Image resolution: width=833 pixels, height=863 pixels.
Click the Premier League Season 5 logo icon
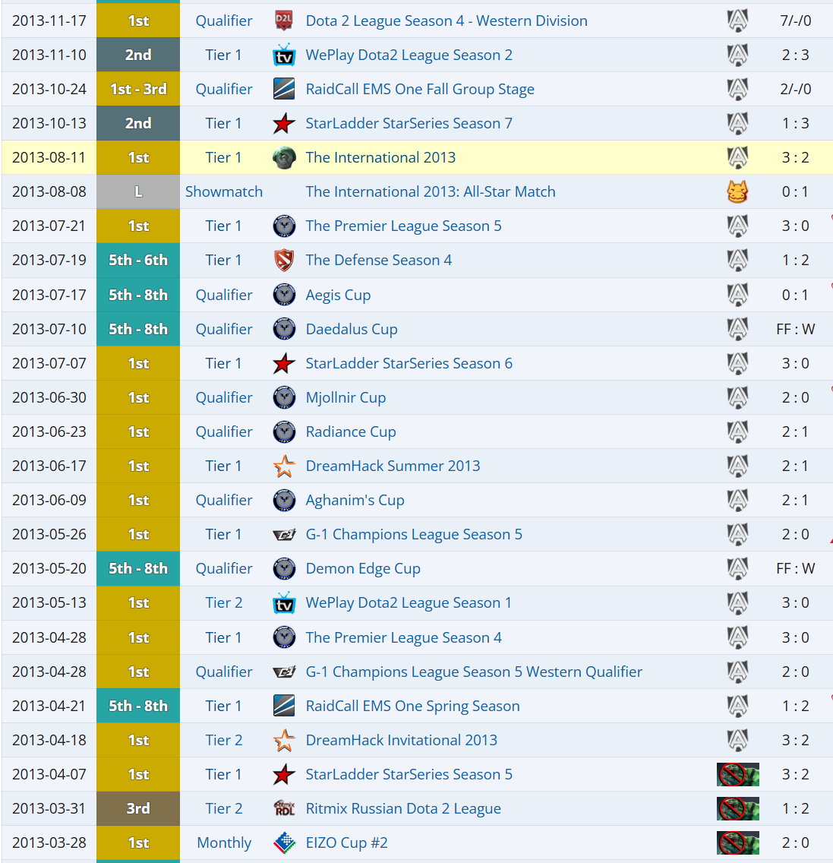pyautogui.click(x=284, y=226)
